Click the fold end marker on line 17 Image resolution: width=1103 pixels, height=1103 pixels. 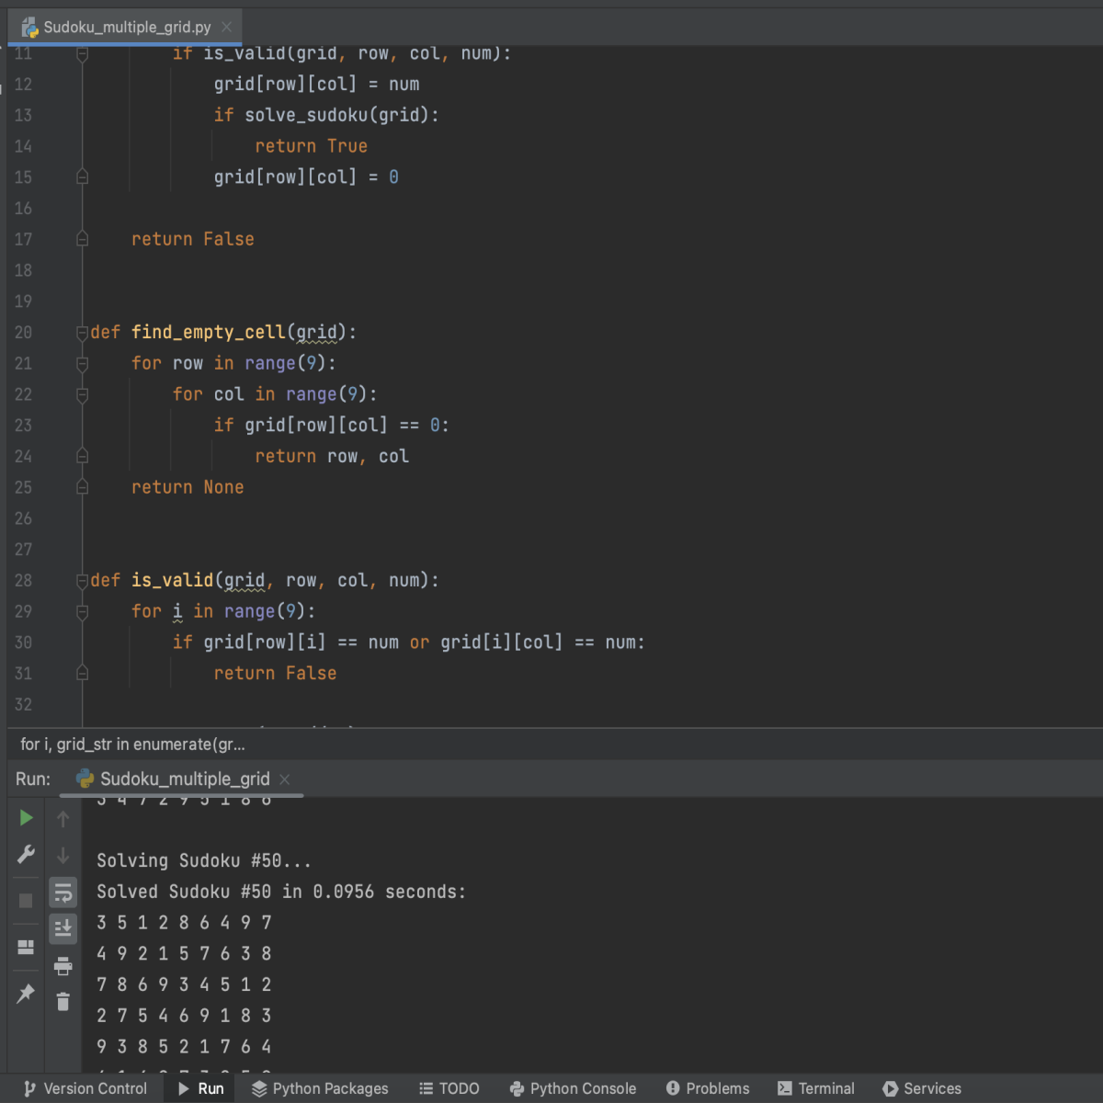(x=82, y=240)
